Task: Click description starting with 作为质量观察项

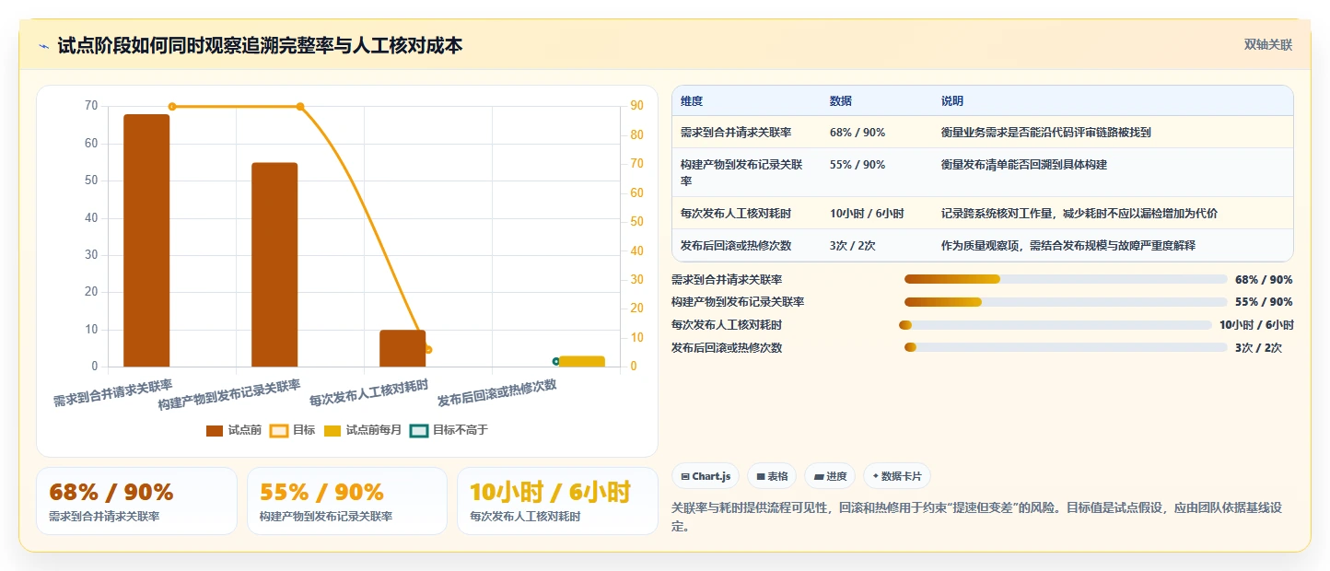Action: click(x=1068, y=245)
